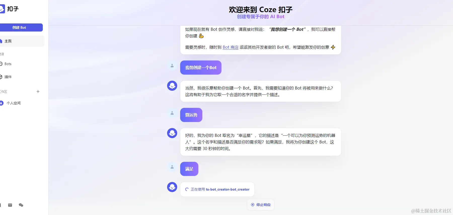453x215 pixels.
Task: Click the ts-bot_creator-bot_creator tool status text
Action: 228,189
